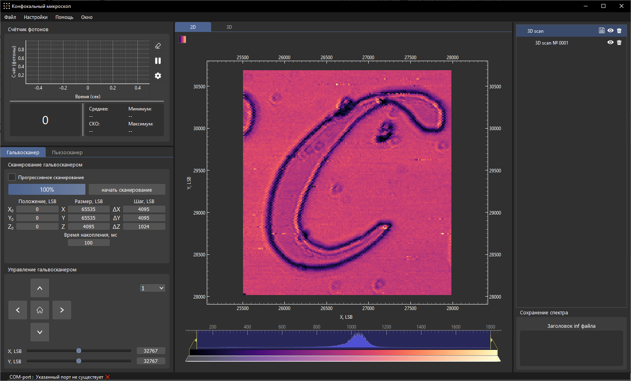Viewport: 631px width, 381px height.
Task: Click the COM-port error cross icon
Action: point(108,377)
